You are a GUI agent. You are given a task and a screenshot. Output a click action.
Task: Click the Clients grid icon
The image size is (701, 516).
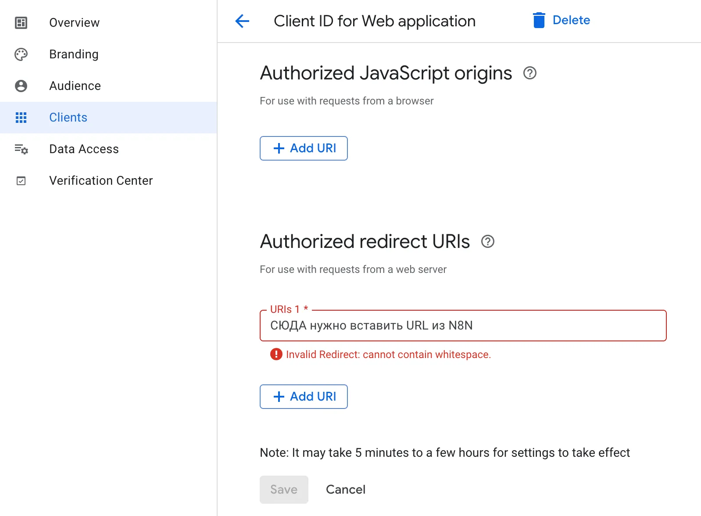[x=21, y=118]
